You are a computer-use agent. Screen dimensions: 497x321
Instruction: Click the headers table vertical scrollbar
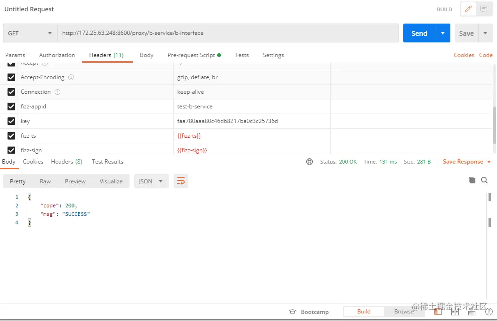point(495,125)
